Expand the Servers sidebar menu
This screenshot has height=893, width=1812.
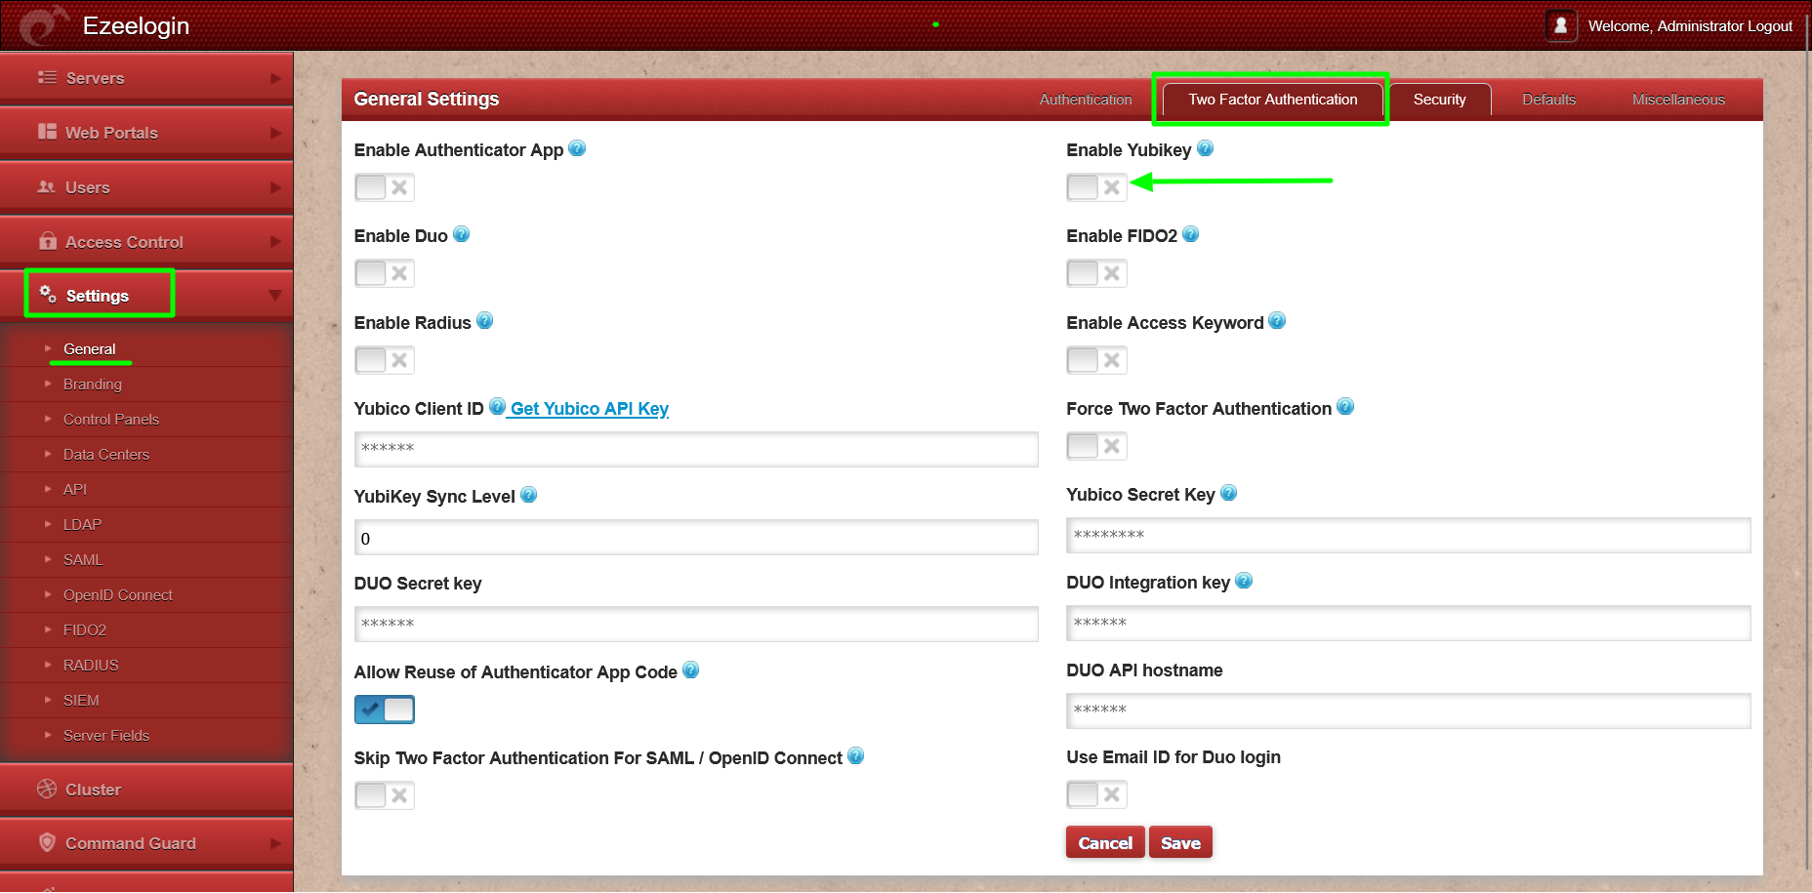[146, 78]
